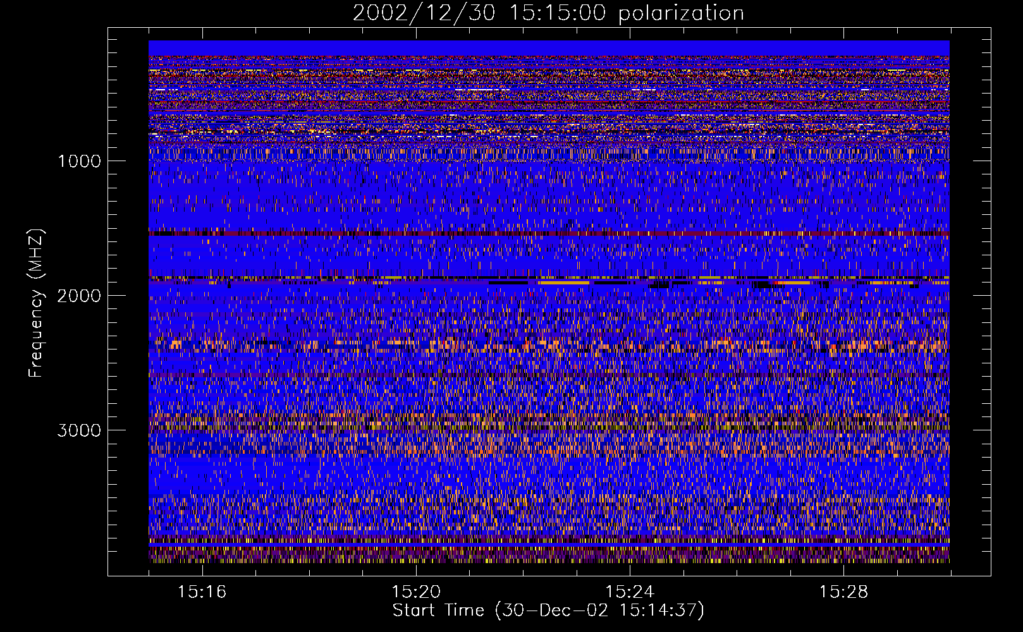Viewport: 1023px width, 632px height.
Task: Select the 'Frequency (MHZ)' y-axis label
Action: click(x=36, y=303)
